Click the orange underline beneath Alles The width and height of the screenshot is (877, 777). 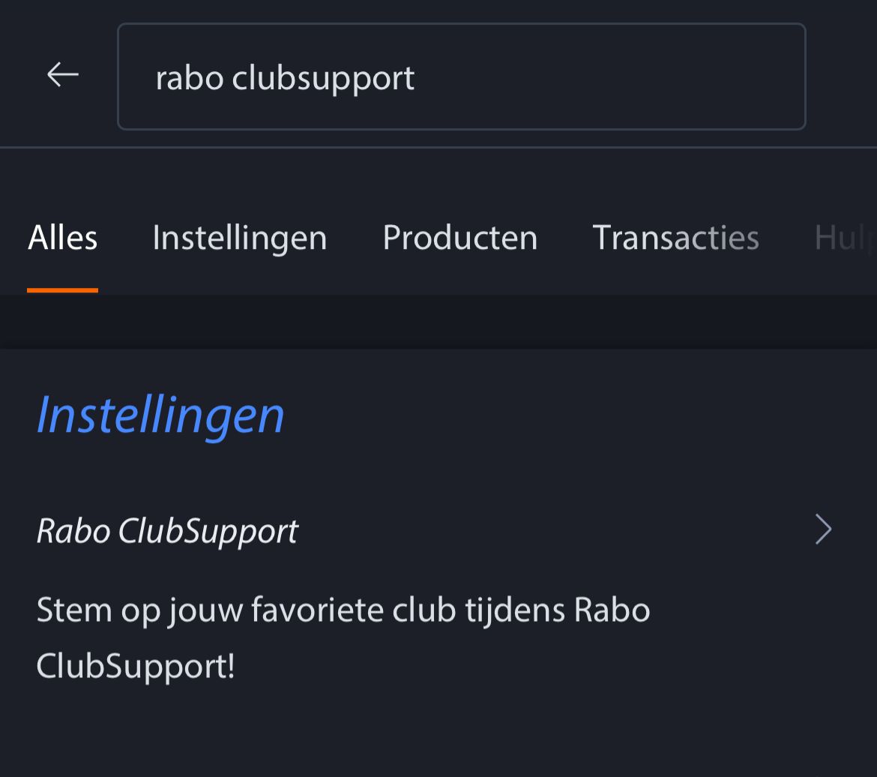click(x=63, y=290)
